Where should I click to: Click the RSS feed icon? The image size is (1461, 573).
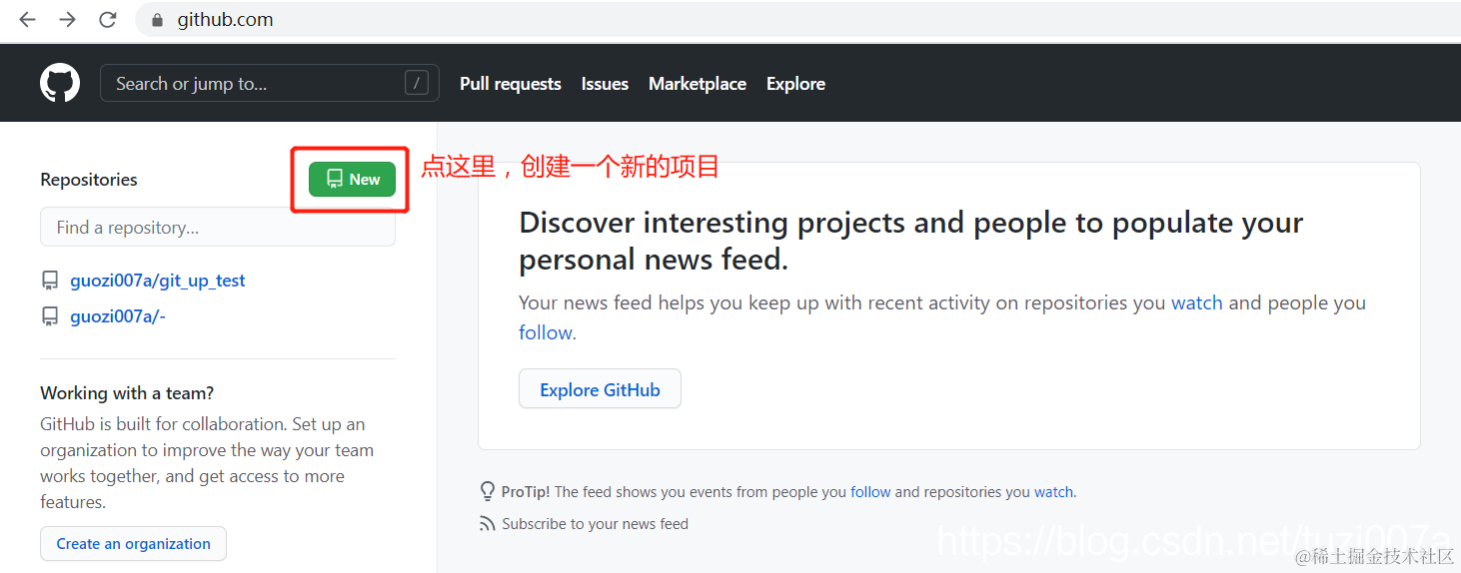point(488,523)
